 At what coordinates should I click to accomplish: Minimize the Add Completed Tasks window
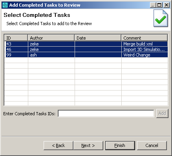coord(153,5)
